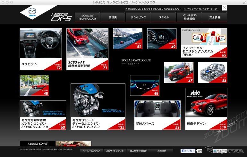The height and width of the screenshot is (157, 247).
Task: Open the SCBS+AT 誤発進抑制制御 card
Action: pos(88,49)
